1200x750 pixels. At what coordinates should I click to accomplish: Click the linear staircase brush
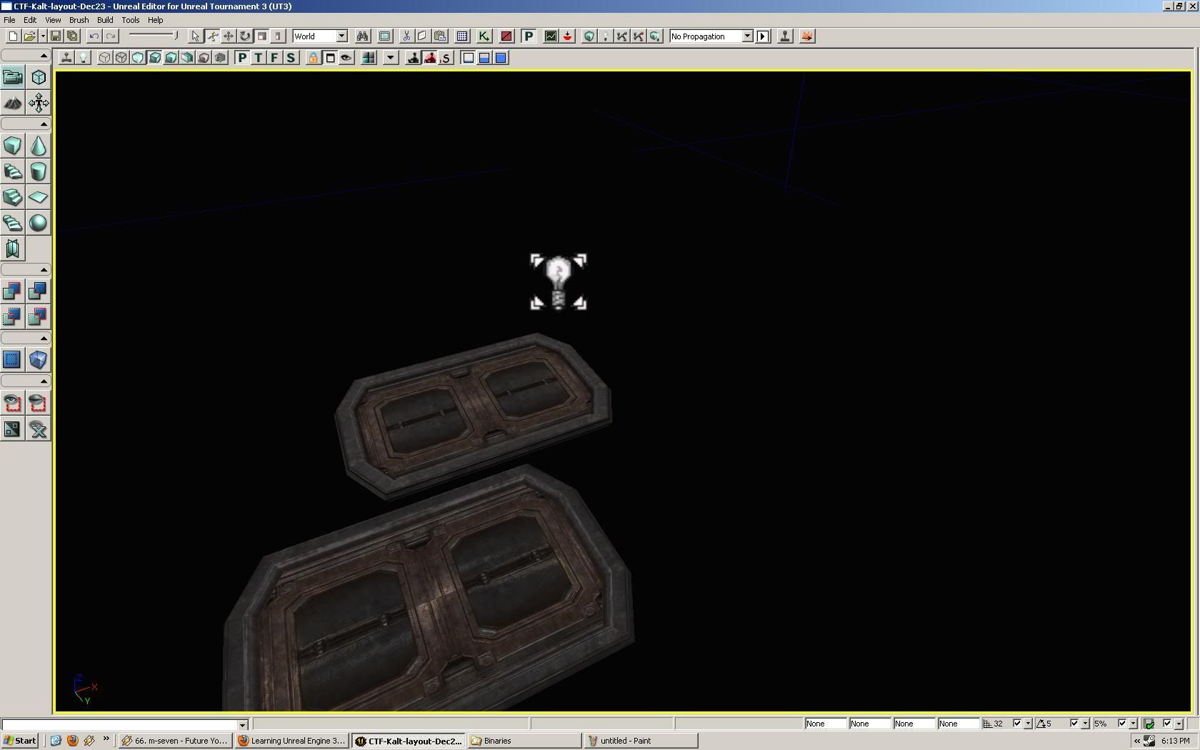tap(13, 197)
